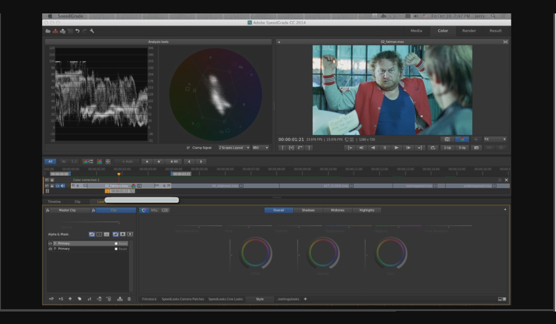The image size is (556, 324).
Task: Click the play backward button
Action: (373, 148)
